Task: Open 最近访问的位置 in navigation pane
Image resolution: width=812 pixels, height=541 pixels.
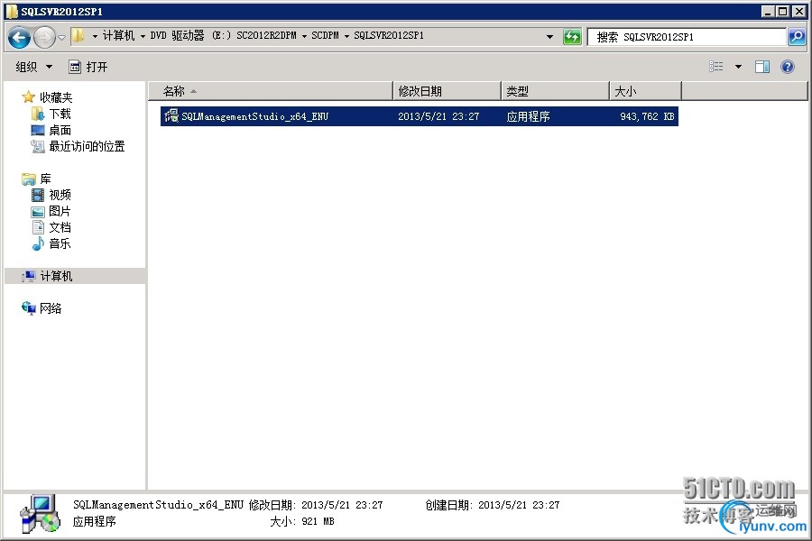Action: tap(87, 146)
